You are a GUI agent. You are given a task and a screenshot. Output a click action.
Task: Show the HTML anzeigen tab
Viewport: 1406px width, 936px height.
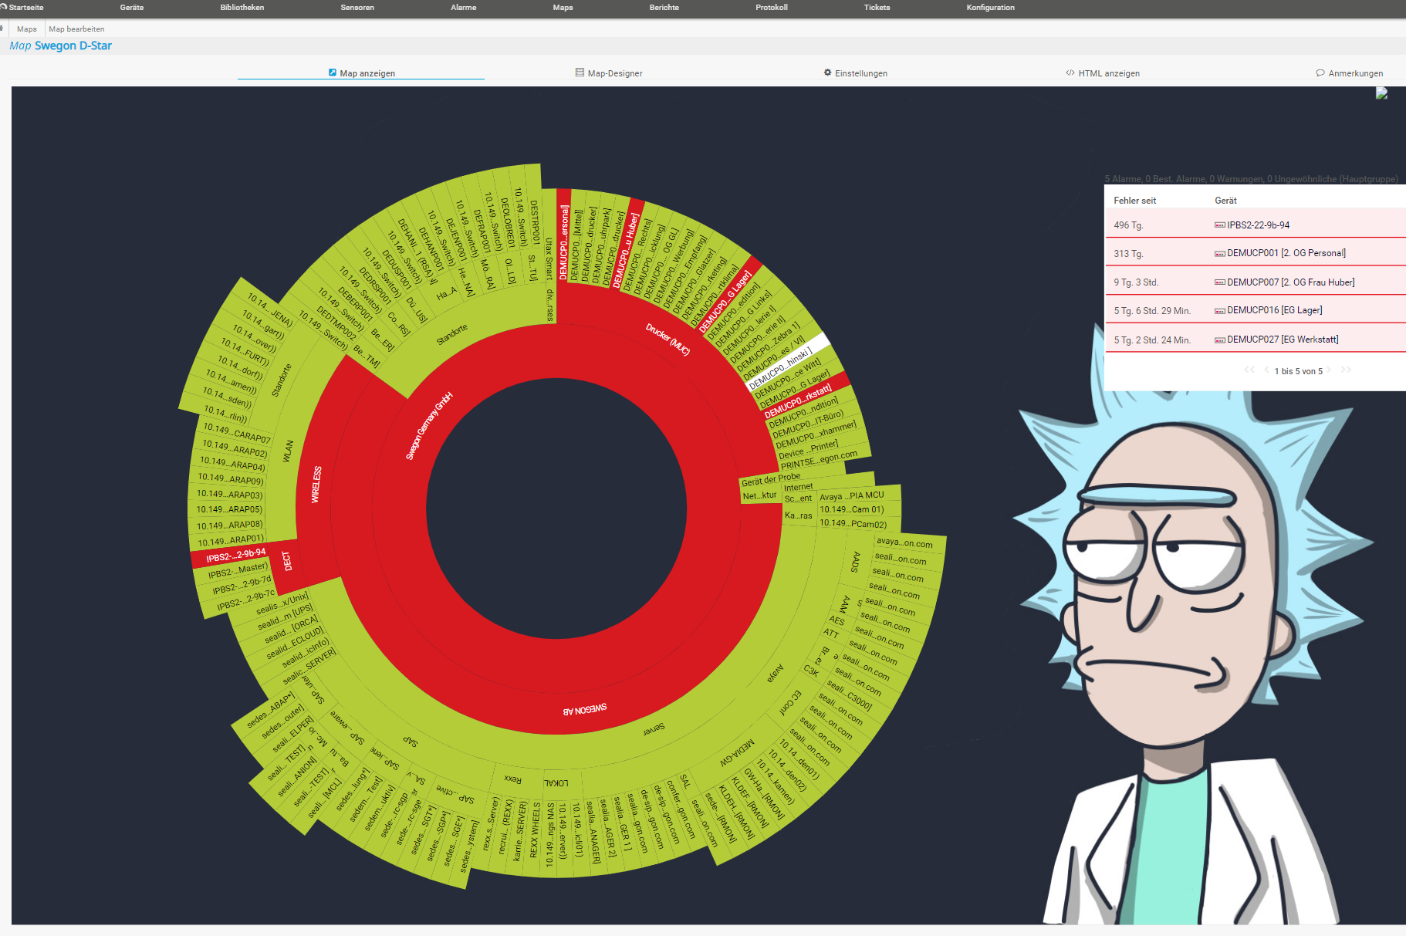pos(1103,73)
